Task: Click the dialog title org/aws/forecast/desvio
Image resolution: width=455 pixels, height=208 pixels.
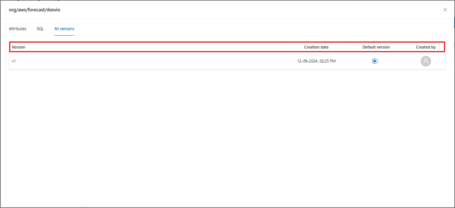Action: tap(34, 10)
